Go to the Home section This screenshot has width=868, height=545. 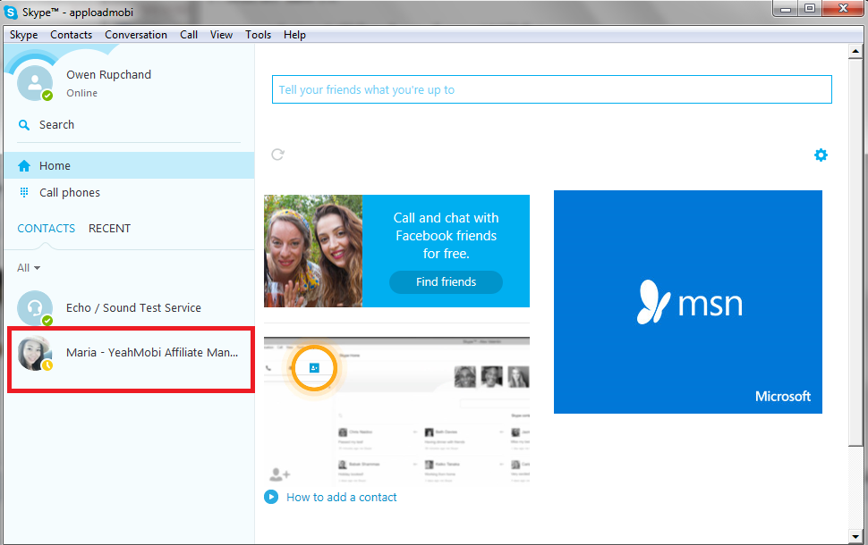[129, 165]
